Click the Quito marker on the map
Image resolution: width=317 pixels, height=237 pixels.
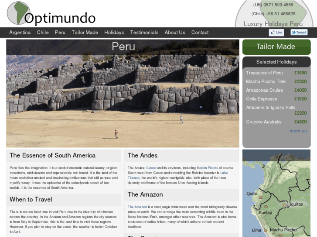(261, 197)
